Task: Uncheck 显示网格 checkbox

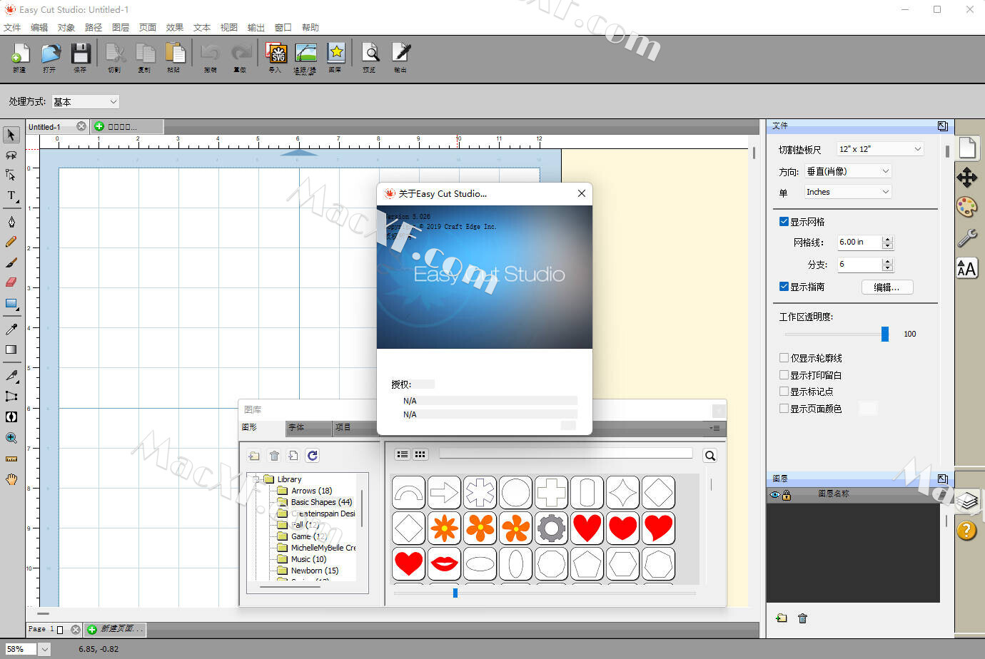Action: click(784, 222)
